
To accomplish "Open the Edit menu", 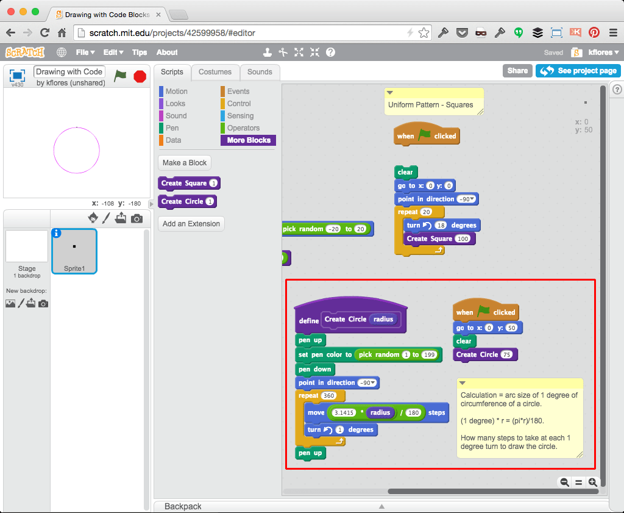I will pyautogui.click(x=111, y=52).
